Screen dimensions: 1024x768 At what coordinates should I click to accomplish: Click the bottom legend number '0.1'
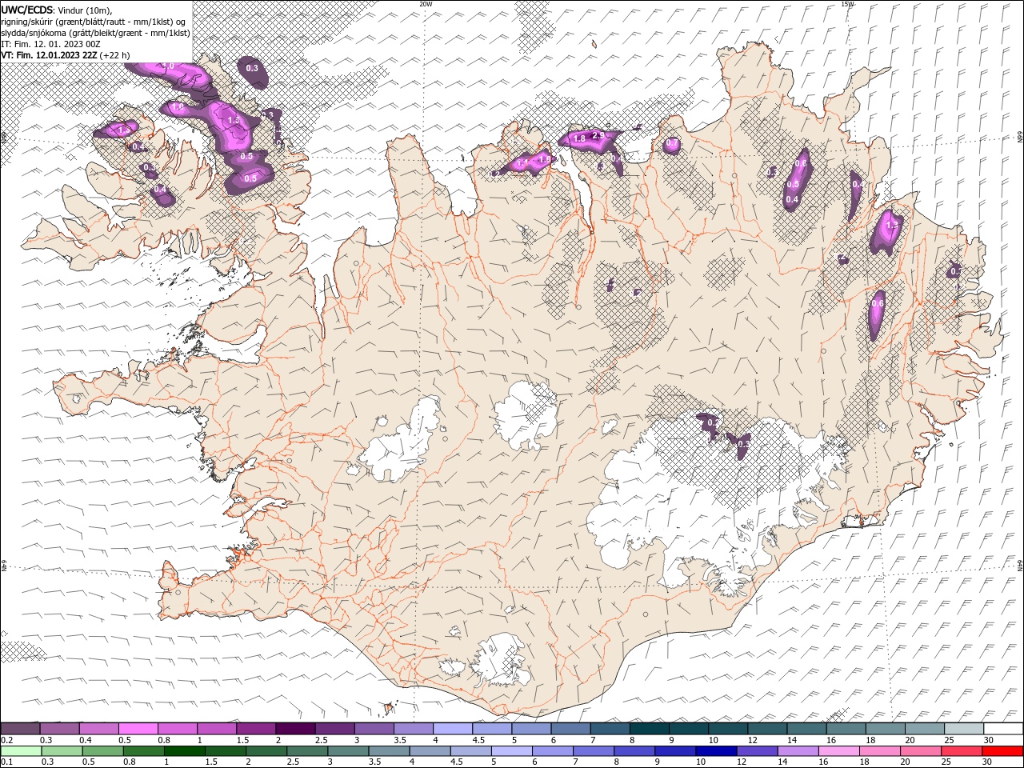click(6, 762)
